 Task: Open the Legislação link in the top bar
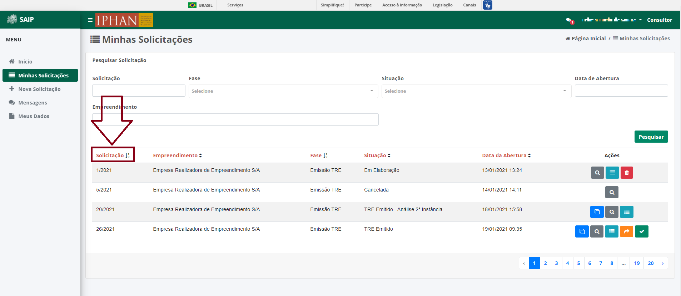[442, 5]
